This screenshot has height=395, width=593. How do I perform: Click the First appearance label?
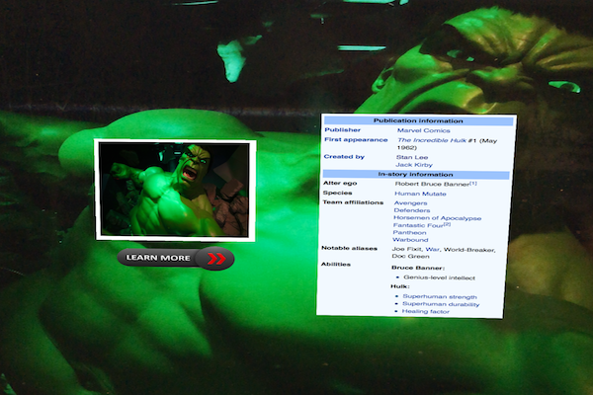(x=356, y=139)
